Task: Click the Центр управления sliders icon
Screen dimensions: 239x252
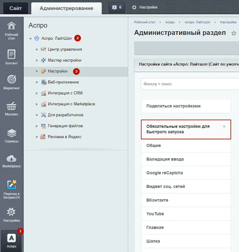Action: coord(43,49)
